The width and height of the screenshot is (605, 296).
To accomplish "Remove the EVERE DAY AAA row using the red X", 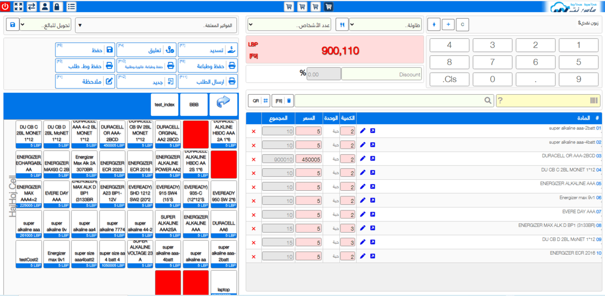I will (x=254, y=215).
